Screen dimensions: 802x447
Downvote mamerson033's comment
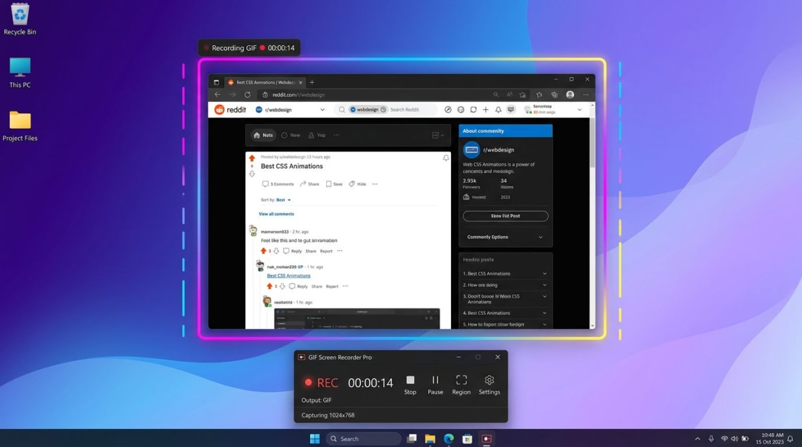click(276, 251)
